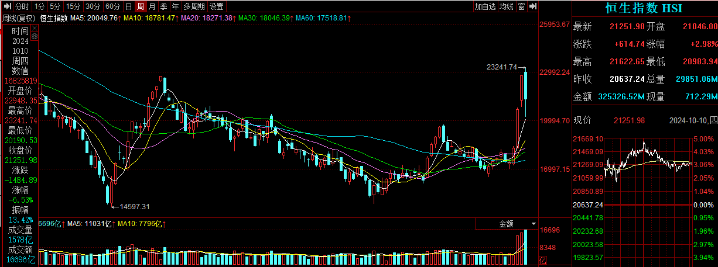Switch to the 日 daily chart
Screen dimensions: 718x267
coord(129,6)
